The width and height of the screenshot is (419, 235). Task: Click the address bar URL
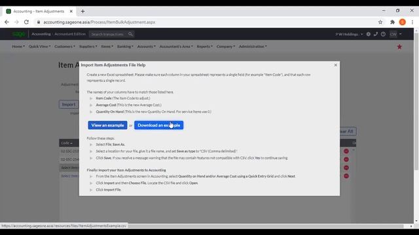coord(100,22)
